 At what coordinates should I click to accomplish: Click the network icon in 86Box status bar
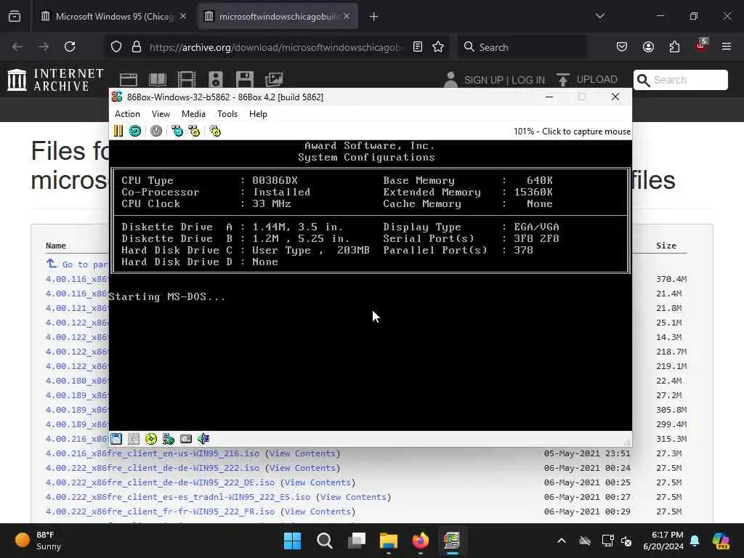point(169,439)
